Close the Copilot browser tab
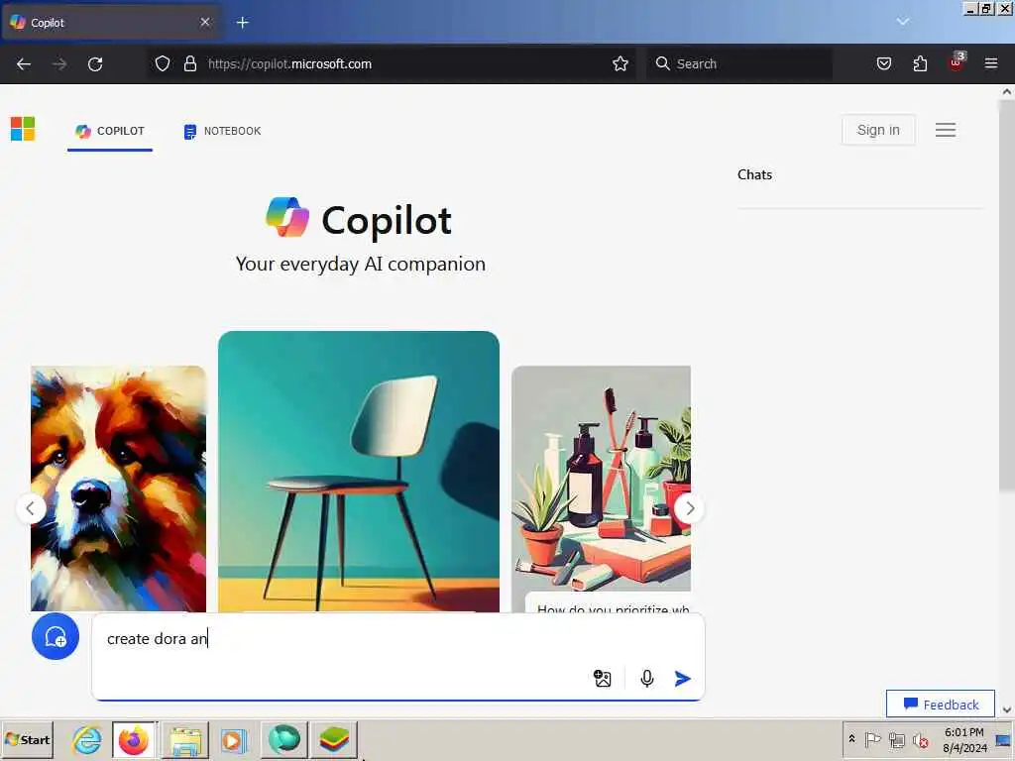This screenshot has width=1015, height=761. pos(205,22)
